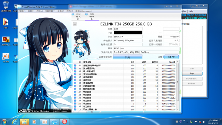Open the Function (u) menu
The image size is (222, 125).
pos(40,11)
